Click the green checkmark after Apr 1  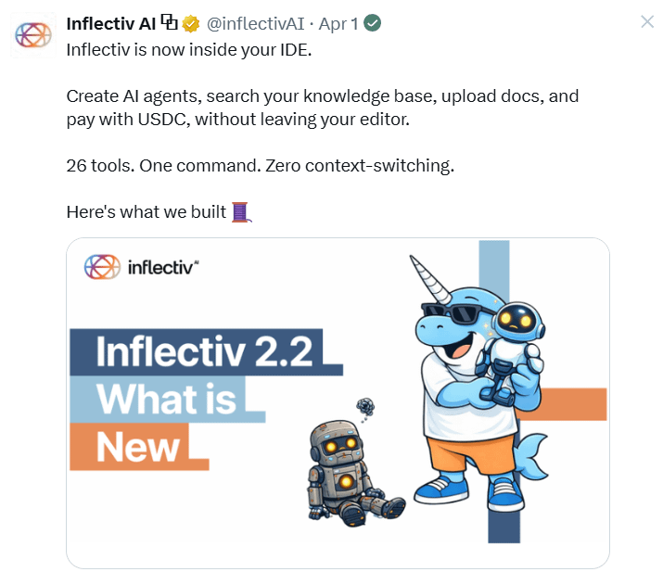(372, 23)
